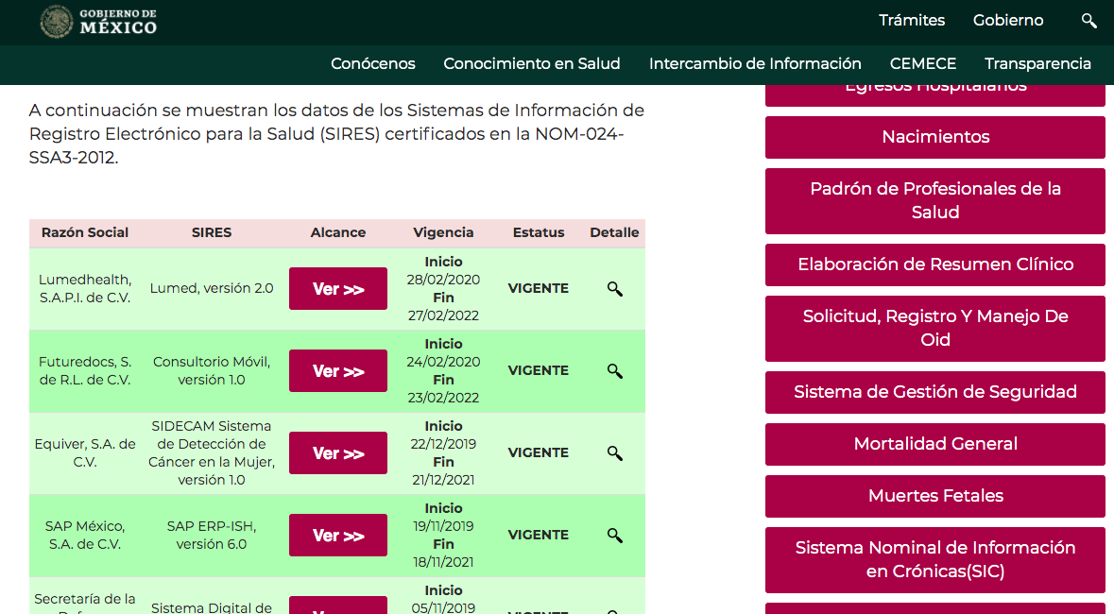Open Padrón de Profesionales de la Salud
Image resolution: width=1114 pixels, height=614 pixels.
coord(935,200)
